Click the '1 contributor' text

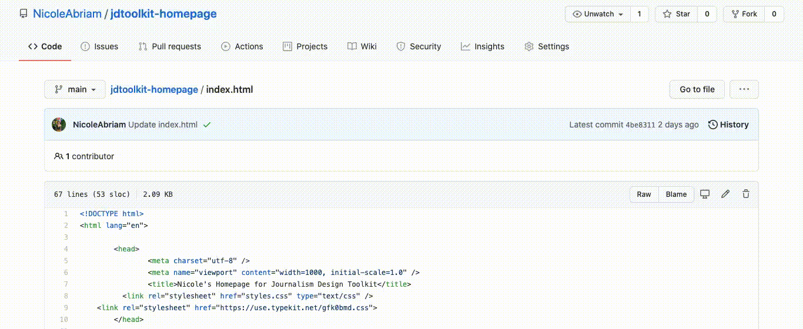(x=89, y=156)
